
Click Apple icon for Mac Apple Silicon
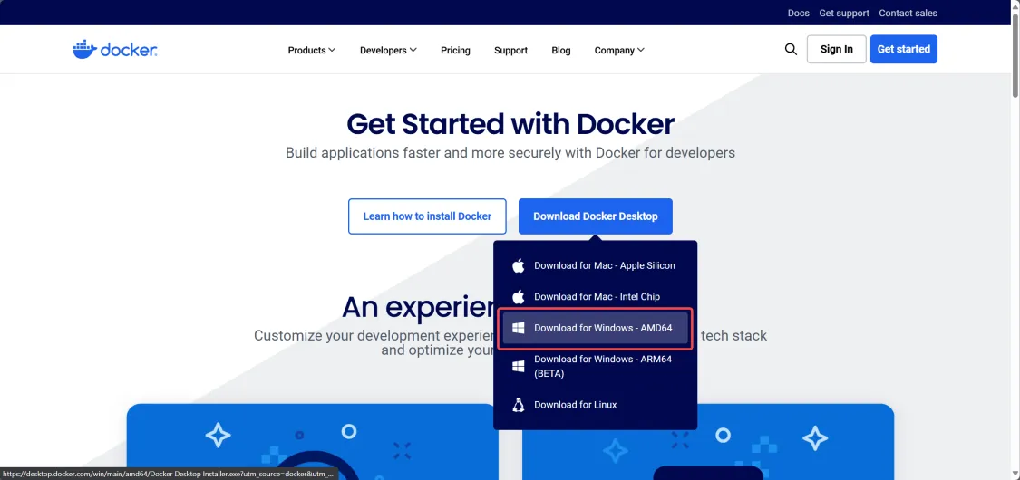[x=518, y=265]
